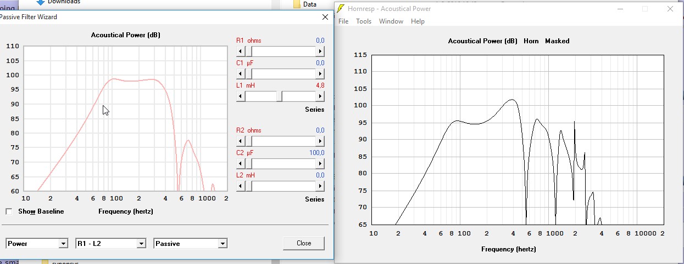Click left arrow of L1 mH slider
Screen dimensions: 684x264
[x=240, y=96]
